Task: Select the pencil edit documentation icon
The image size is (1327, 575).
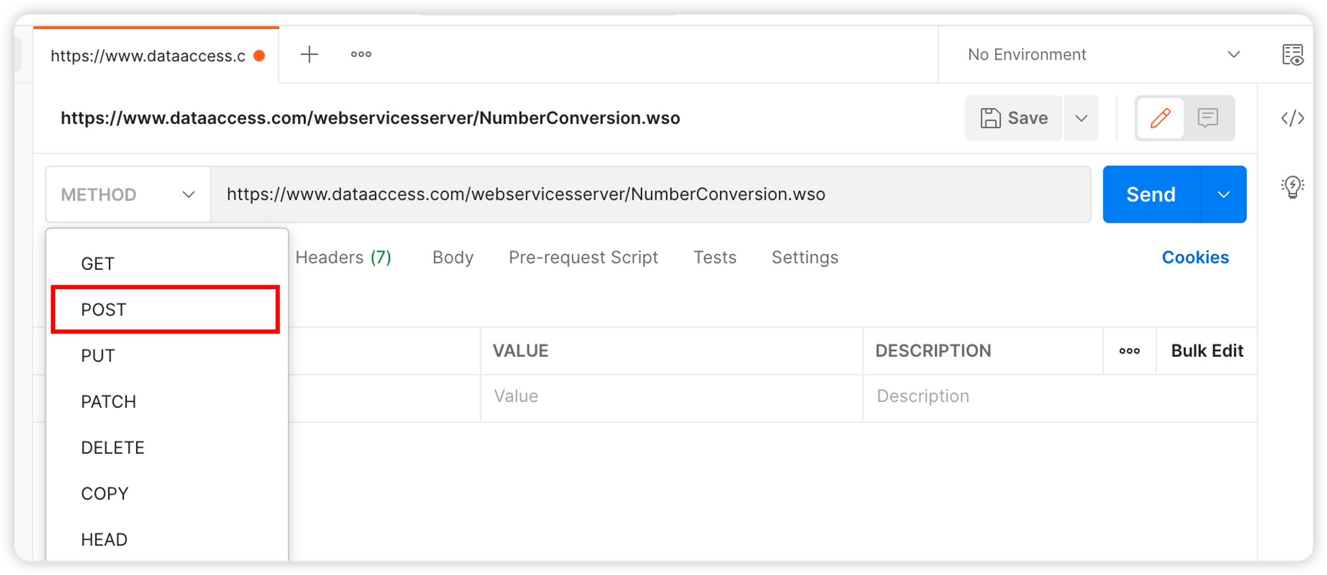Action: click(x=1160, y=118)
